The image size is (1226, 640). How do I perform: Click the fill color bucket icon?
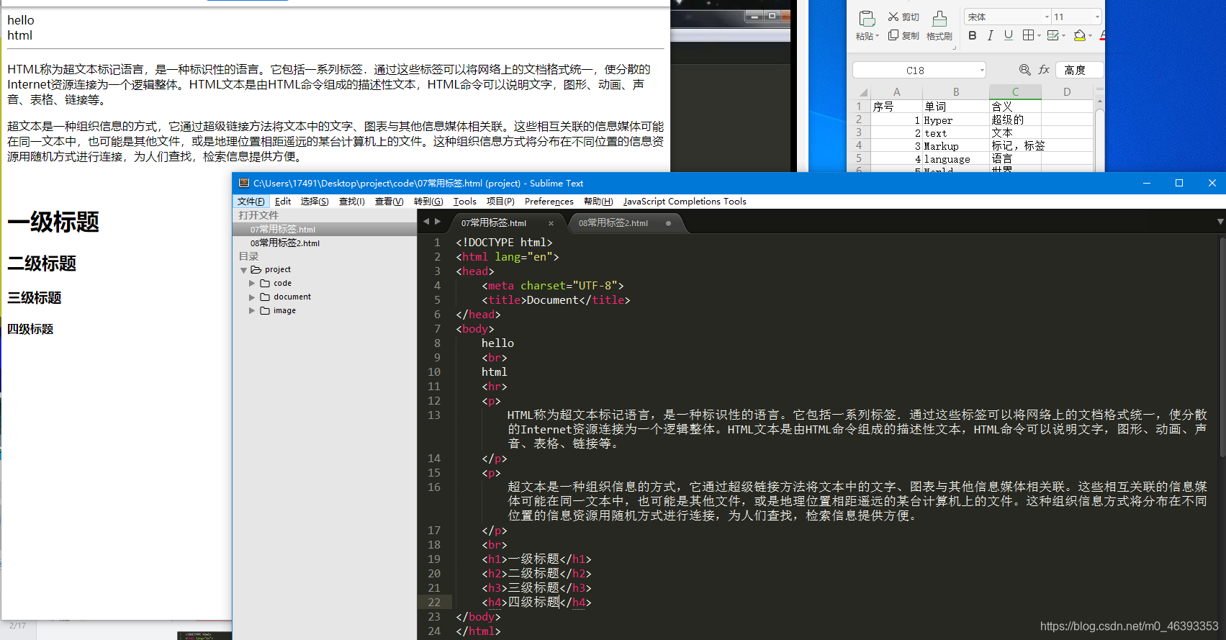[x=1079, y=35]
